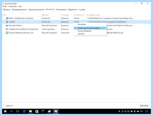Open the Параметры menu
The height and width of the screenshot is (116, 153).
pos(13,6)
